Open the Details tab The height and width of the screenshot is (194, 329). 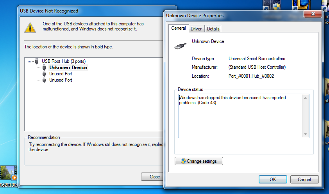pyautogui.click(x=213, y=29)
